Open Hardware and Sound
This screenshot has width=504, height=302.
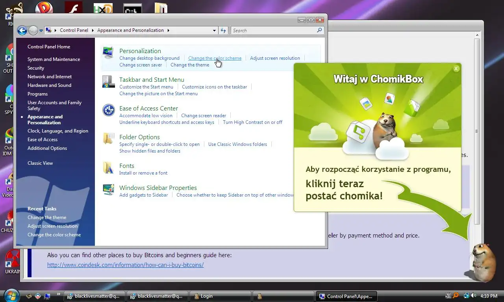click(49, 85)
